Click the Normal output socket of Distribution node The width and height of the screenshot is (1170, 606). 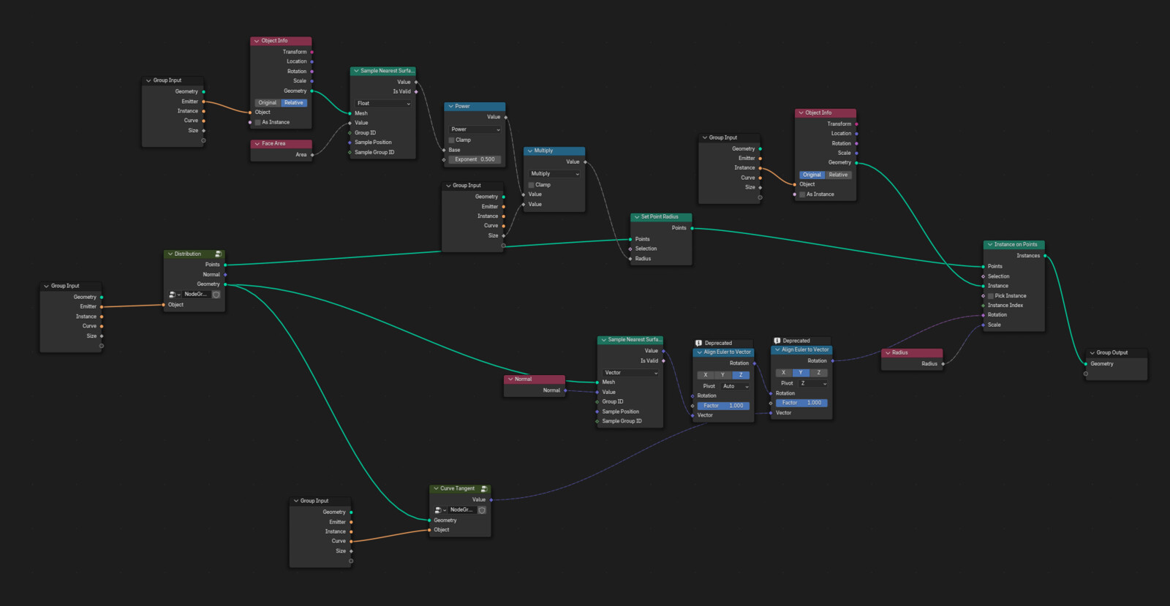click(x=225, y=275)
